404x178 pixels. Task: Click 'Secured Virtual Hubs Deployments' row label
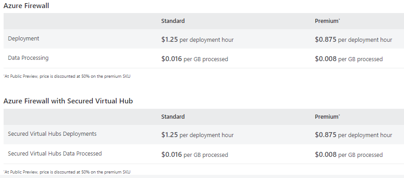tap(52, 134)
